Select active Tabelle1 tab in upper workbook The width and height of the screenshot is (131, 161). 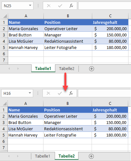coord(43,68)
